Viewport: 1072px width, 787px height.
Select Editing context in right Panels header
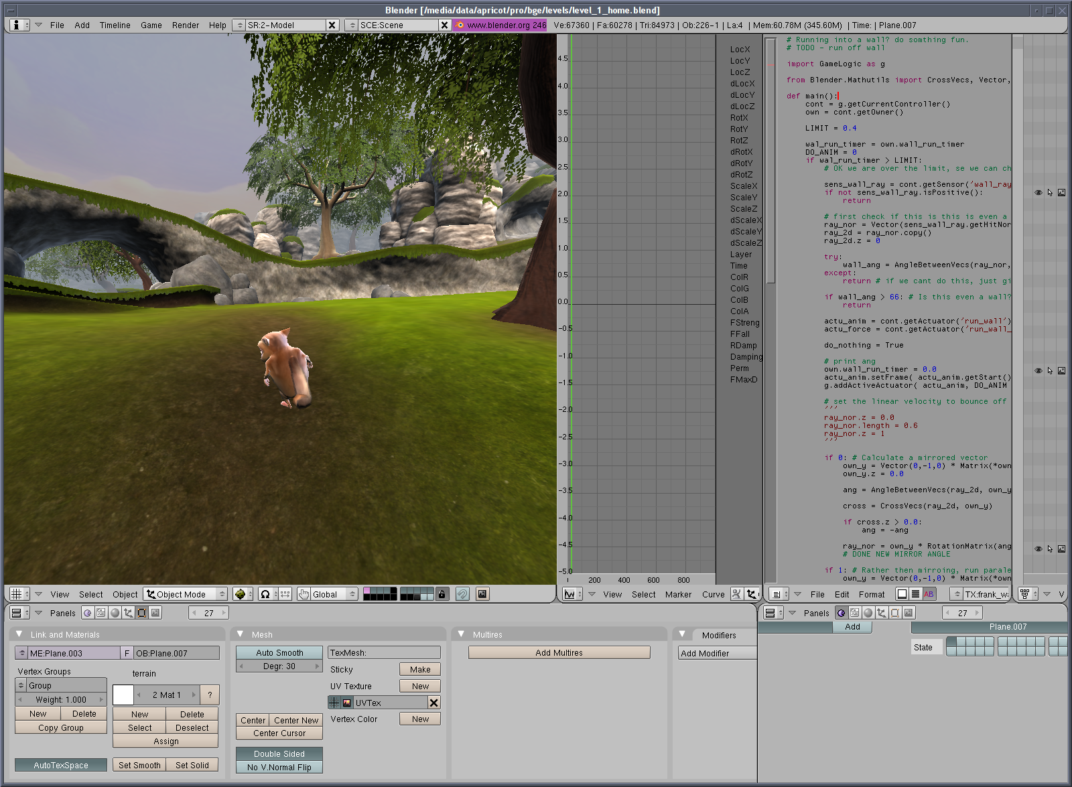point(895,613)
